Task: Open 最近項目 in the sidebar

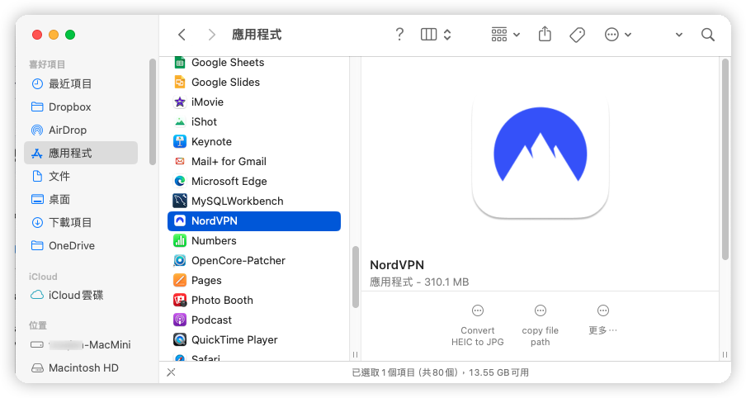Action: (81, 83)
